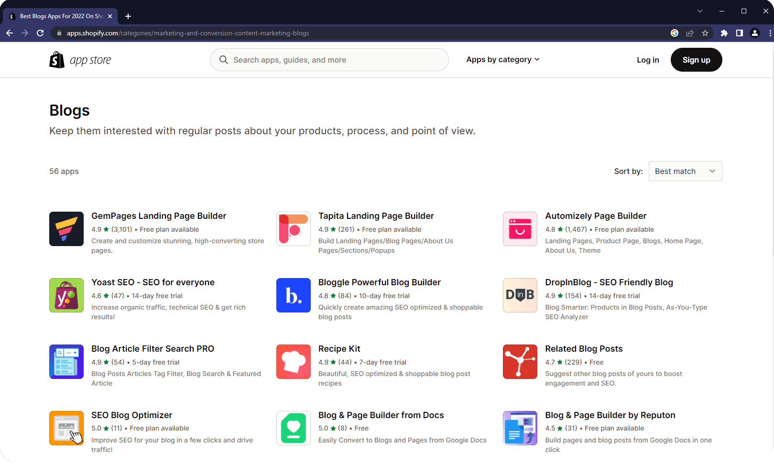Open SEO Blog Optimizer title link
774x463 pixels.
point(132,415)
